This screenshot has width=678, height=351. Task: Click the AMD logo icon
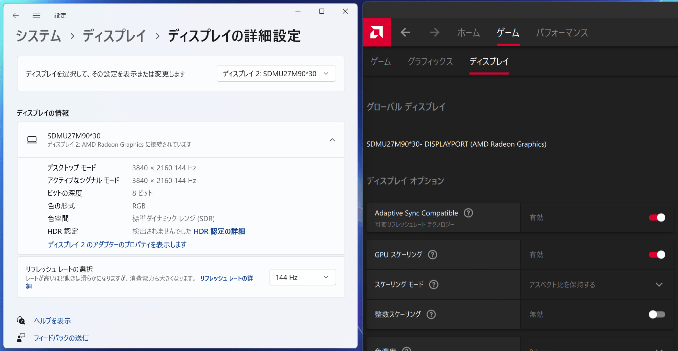377,32
